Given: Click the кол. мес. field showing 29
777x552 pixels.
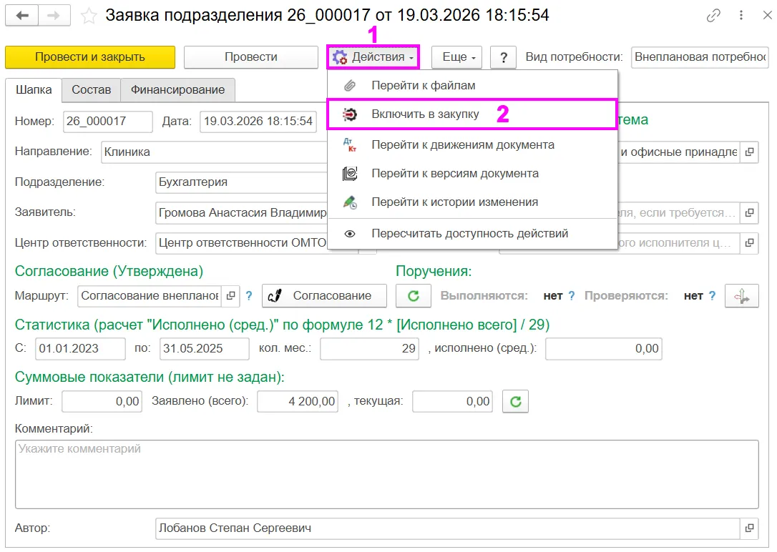Looking at the screenshot, I should pos(370,348).
